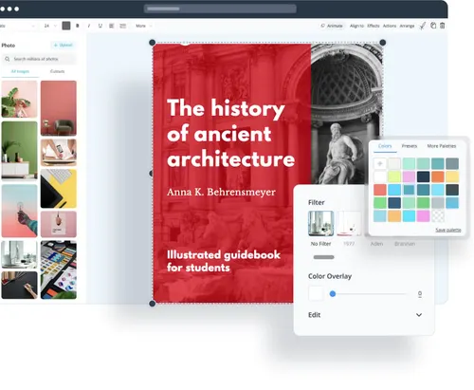Click the plus add color swatch
The height and width of the screenshot is (390, 474).
click(380, 163)
